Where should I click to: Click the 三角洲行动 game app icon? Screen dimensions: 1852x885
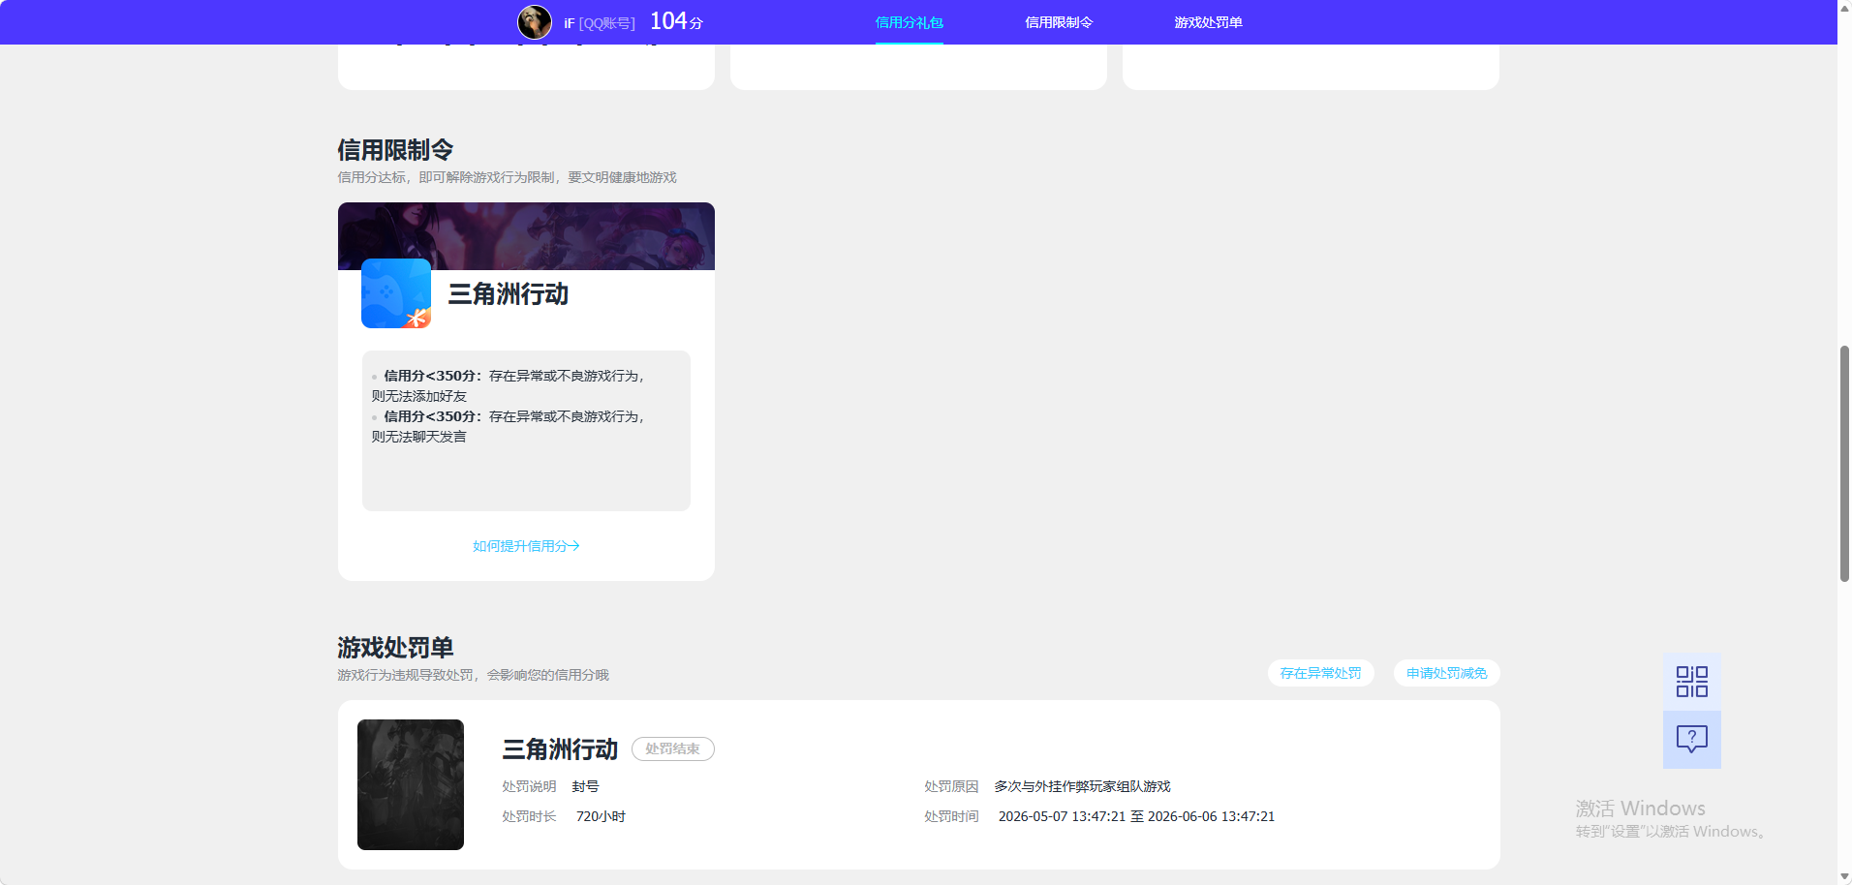tap(396, 293)
